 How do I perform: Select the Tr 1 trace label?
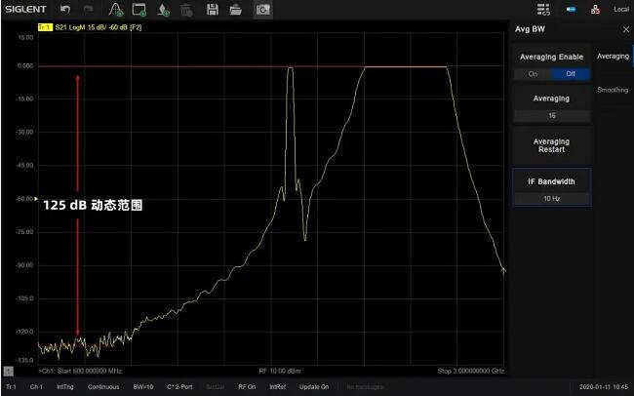tap(11, 387)
